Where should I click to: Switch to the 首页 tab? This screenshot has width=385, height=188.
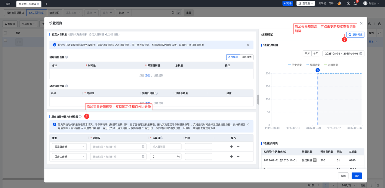(8, 4)
